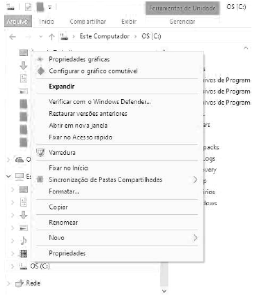Viewport: 266px width, 298px height.
Task: Click the Este Computador monitor icon
Action: pos(19,177)
